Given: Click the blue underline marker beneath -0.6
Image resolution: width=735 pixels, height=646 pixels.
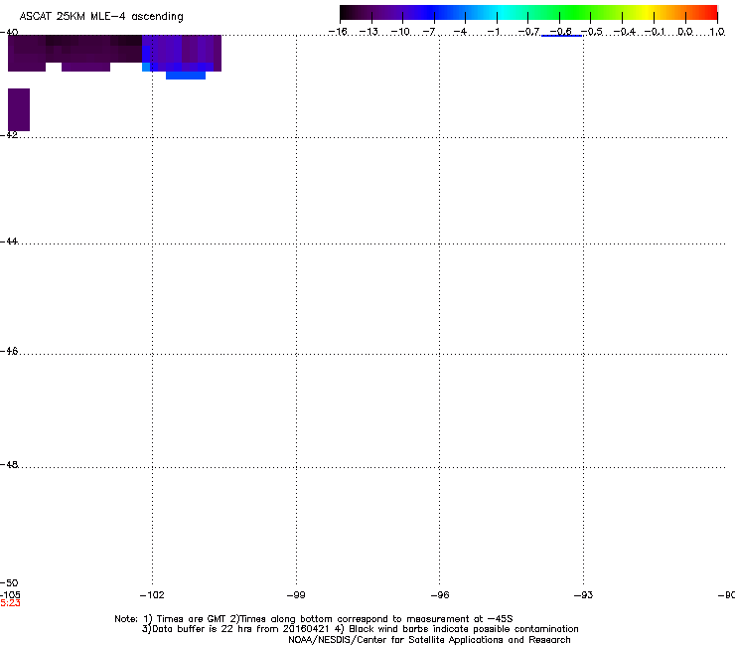Looking at the screenshot, I should point(561,36).
